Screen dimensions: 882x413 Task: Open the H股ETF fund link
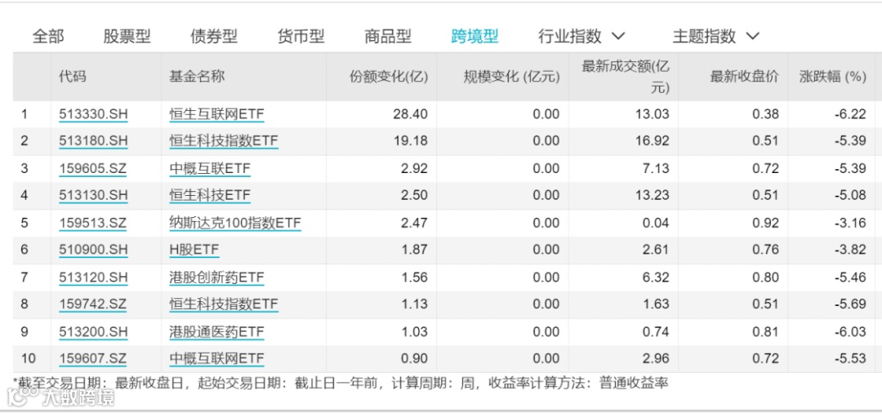point(194,250)
